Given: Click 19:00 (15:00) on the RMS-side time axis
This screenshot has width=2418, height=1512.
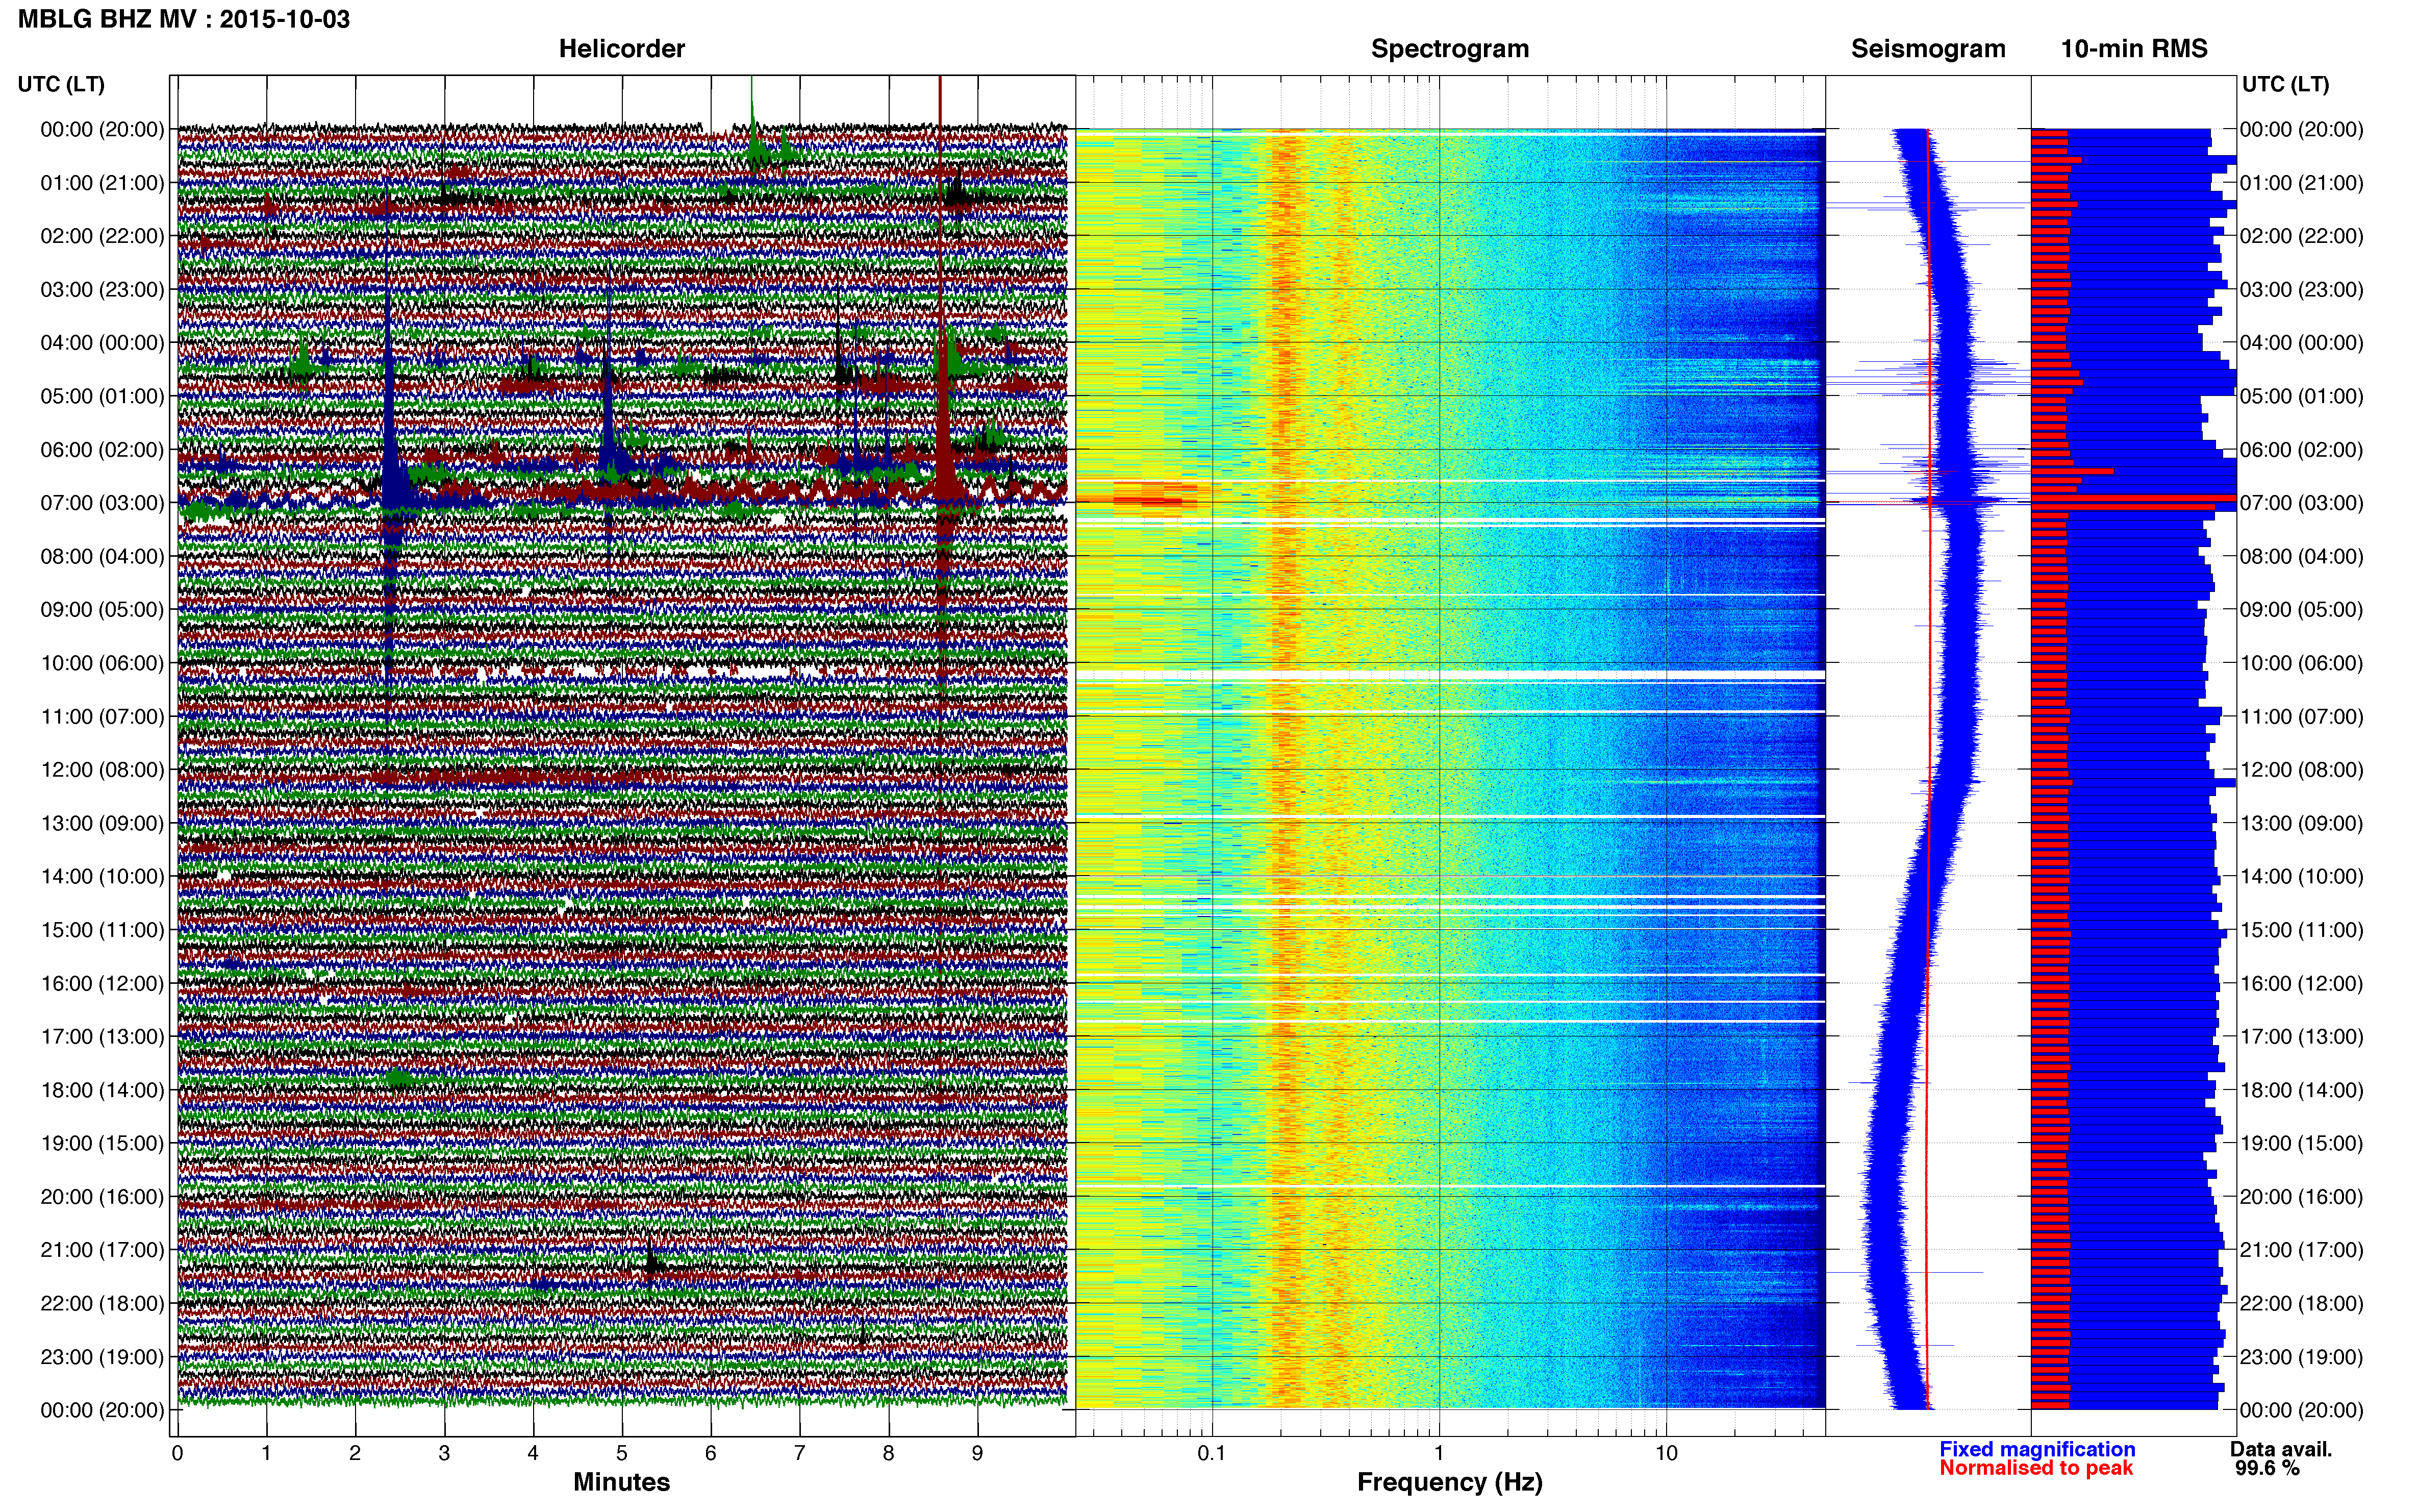Looking at the screenshot, I should [2301, 1143].
